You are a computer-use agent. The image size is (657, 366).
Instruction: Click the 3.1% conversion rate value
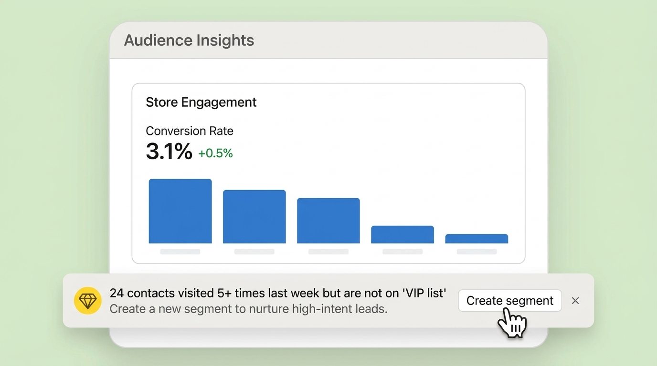click(x=169, y=152)
